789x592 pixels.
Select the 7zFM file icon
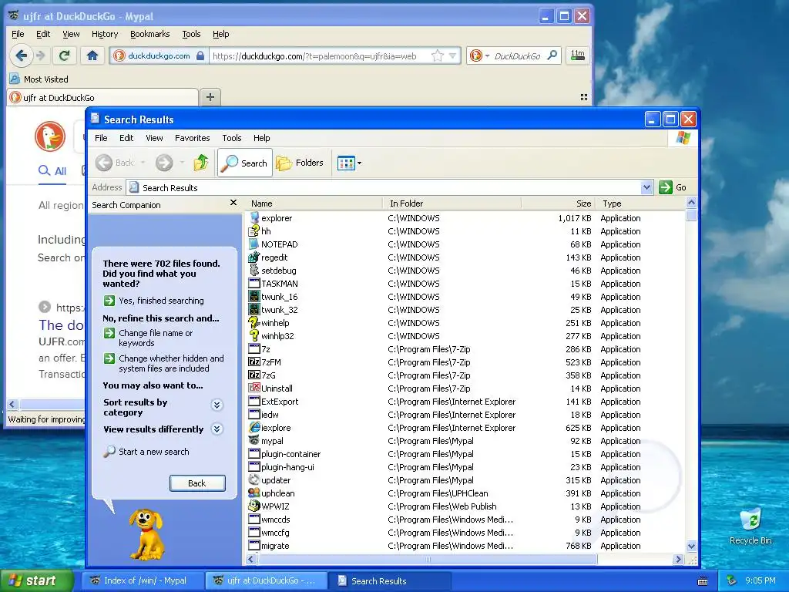[x=254, y=362]
